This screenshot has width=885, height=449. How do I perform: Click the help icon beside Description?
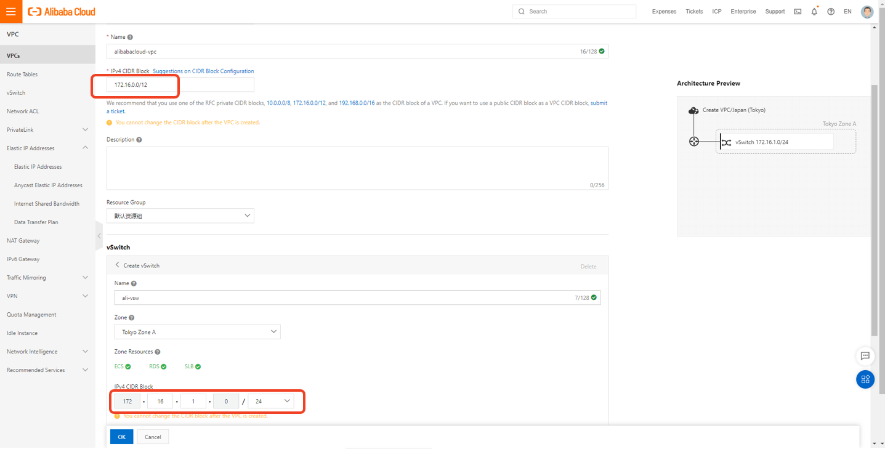[x=139, y=139]
